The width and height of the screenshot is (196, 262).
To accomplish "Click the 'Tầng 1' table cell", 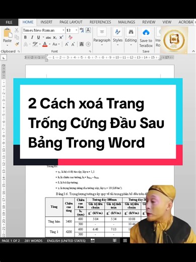I will click(54, 232).
